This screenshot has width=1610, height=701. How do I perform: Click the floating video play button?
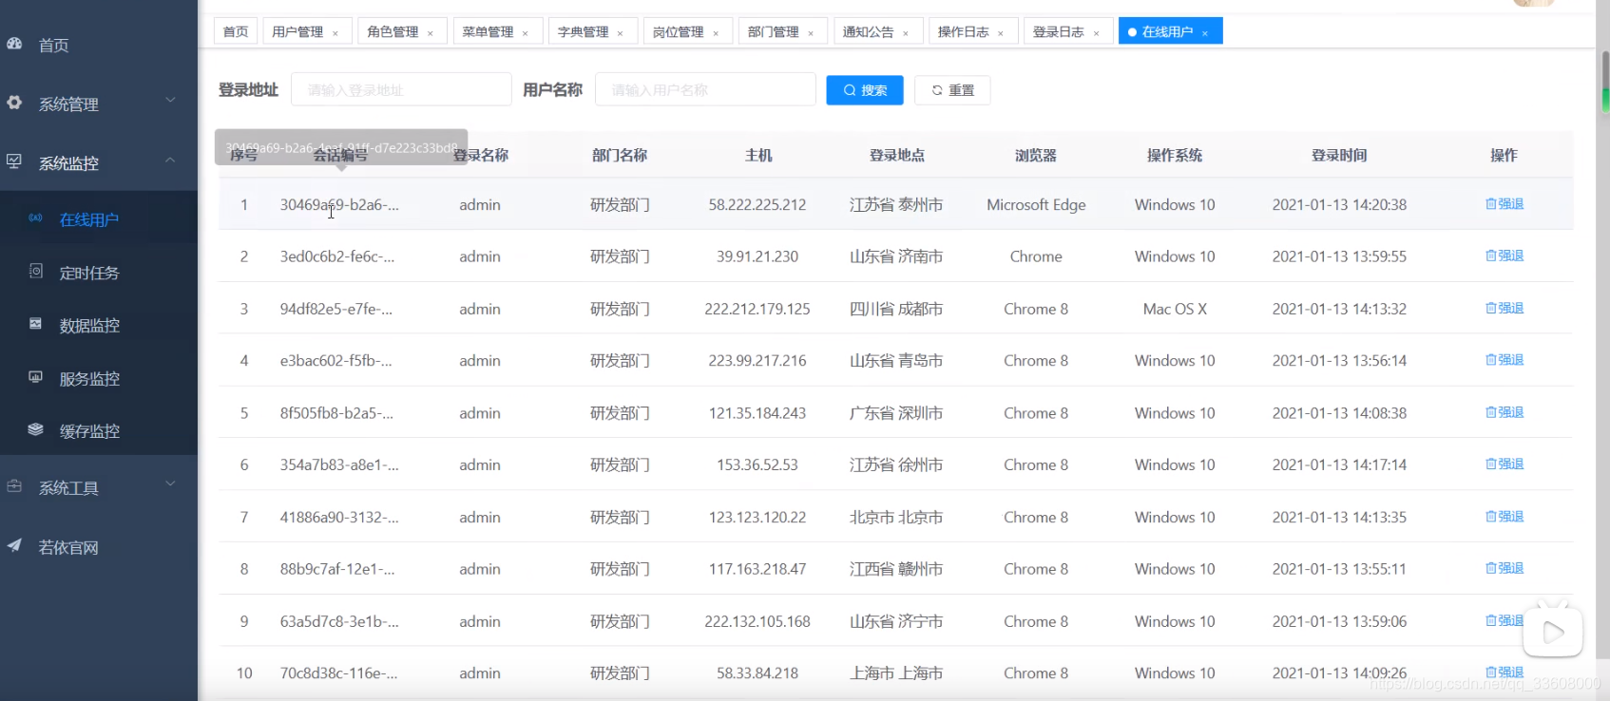(x=1553, y=632)
